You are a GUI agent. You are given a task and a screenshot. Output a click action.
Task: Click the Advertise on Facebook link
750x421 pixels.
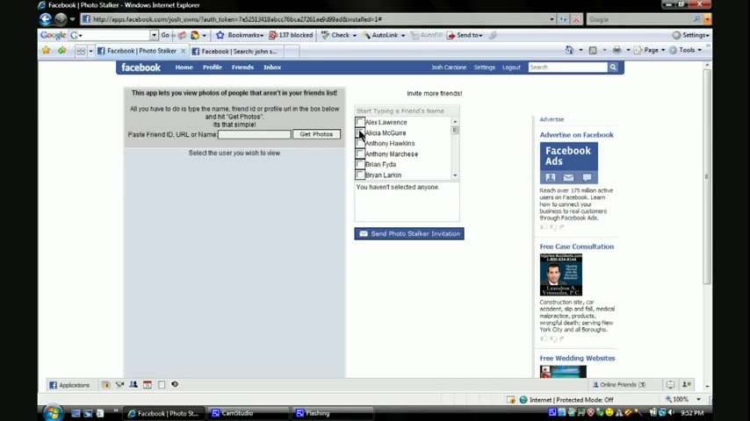(576, 135)
